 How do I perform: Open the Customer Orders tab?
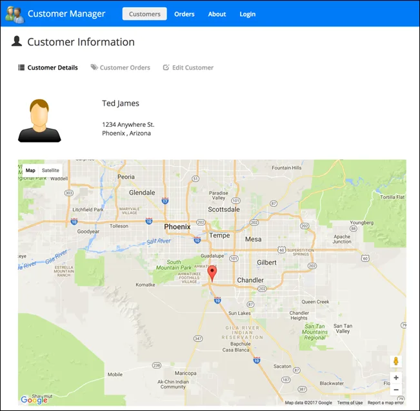[121, 68]
